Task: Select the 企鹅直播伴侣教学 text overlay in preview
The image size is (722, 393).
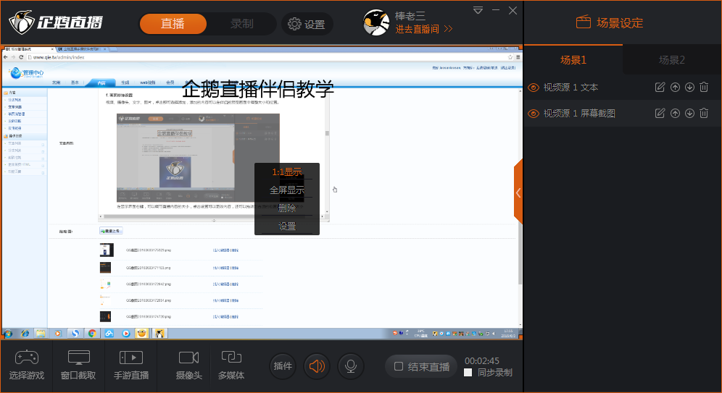Action: (257, 88)
